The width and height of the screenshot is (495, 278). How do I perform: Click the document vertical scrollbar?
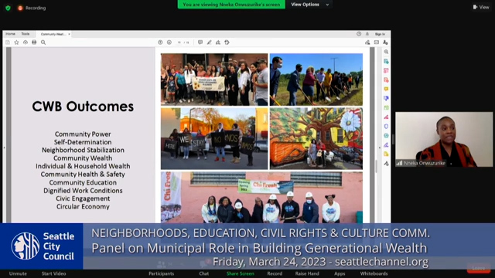[x=377, y=166]
